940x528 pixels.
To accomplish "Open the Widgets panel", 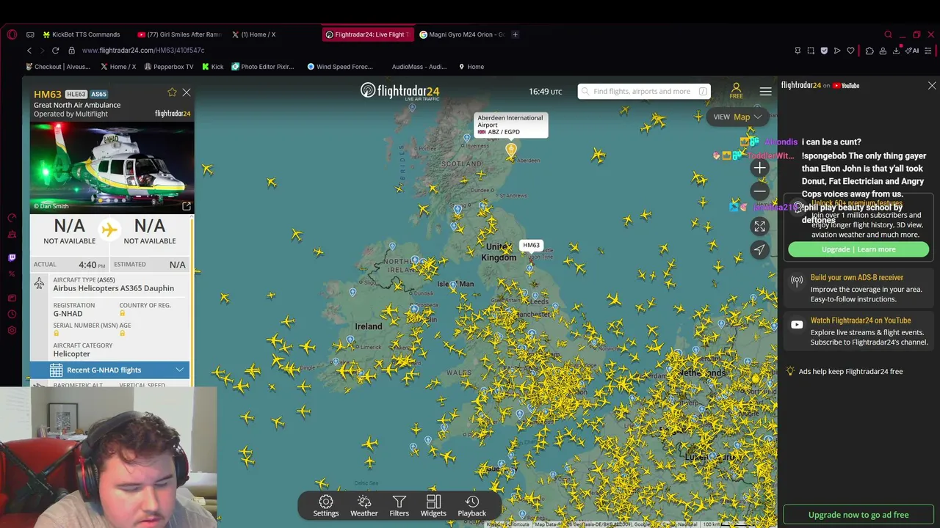I will click(433, 506).
